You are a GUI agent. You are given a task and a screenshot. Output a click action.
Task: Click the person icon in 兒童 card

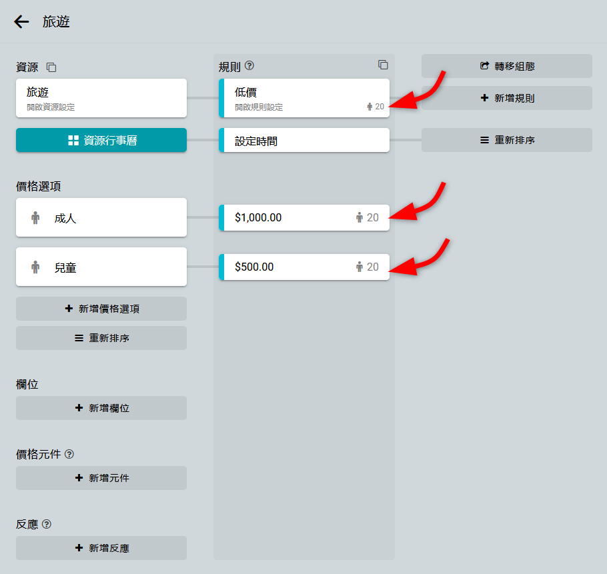(35, 267)
